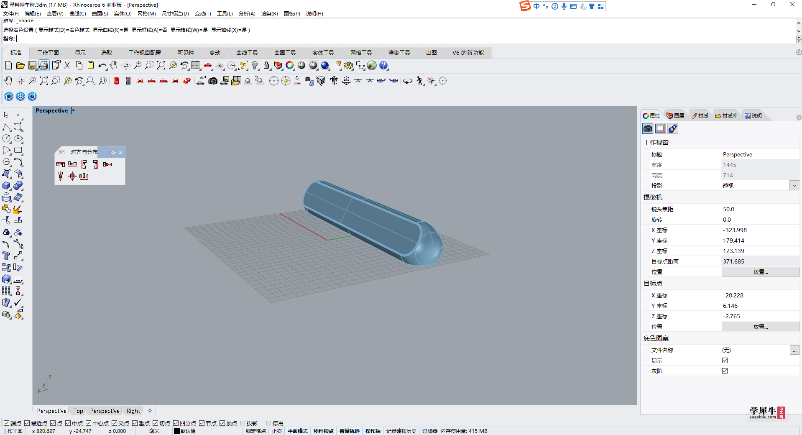The width and height of the screenshot is (802, 435).
Task: Switch to the Top viewport tab
Action: point(78,411)
